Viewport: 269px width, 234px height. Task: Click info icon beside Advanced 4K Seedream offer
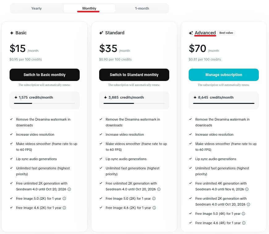click(247, 189)
